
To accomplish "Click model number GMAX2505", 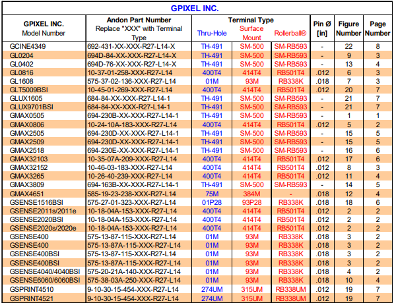I will pos(27,133).
